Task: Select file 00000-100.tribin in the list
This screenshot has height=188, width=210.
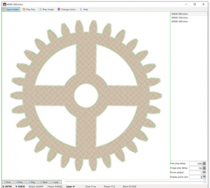Action: [189, 18]
